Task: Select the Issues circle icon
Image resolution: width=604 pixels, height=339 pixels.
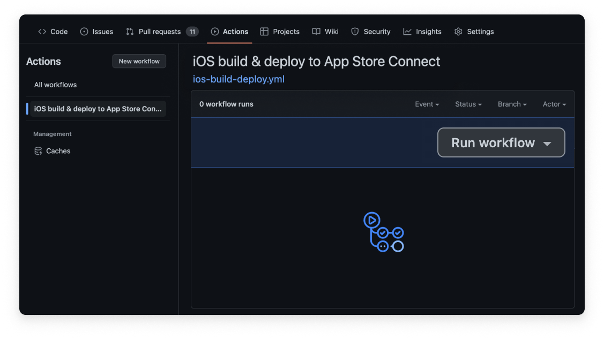Action: 84,32
